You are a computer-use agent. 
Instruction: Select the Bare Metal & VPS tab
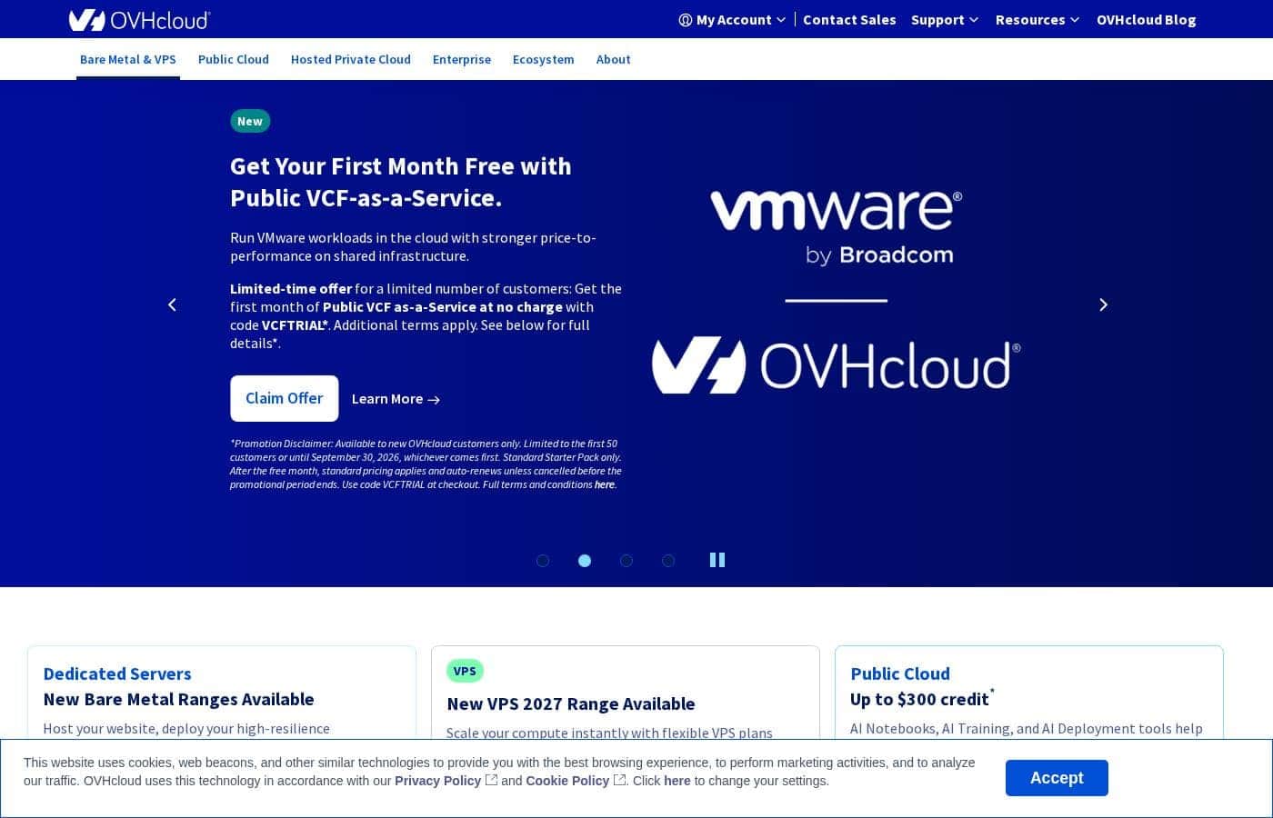click(128, 59)
